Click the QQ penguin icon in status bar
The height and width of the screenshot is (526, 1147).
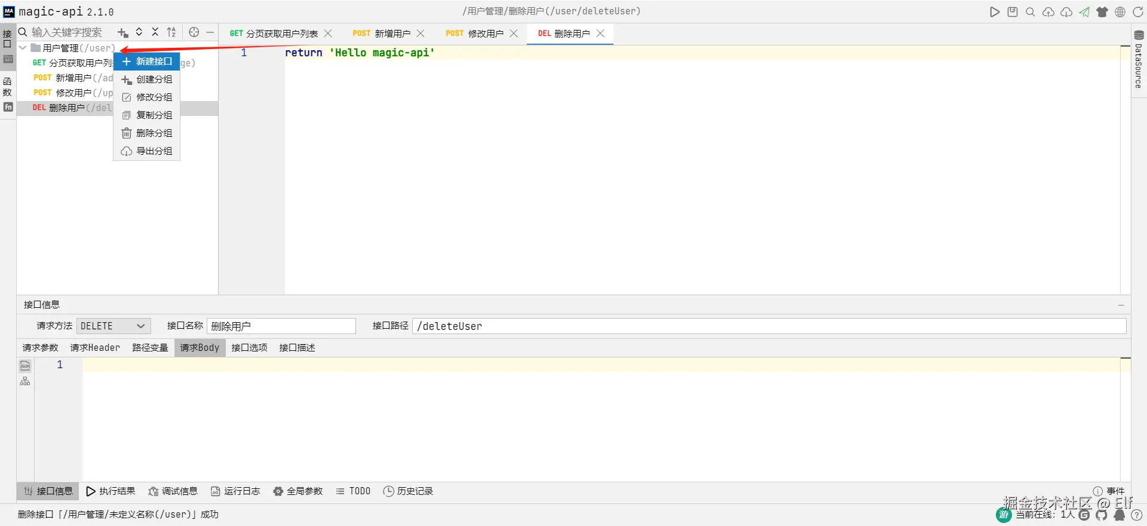1120,515
